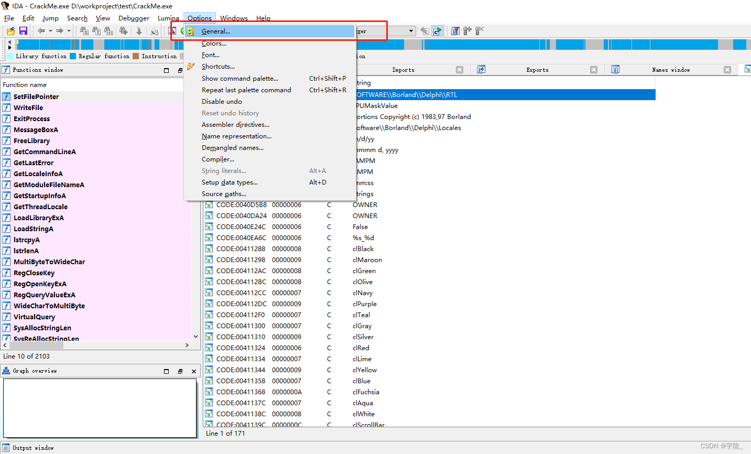Click the Names window tab icon
751x454 pixels.
[x=615, y=70]
